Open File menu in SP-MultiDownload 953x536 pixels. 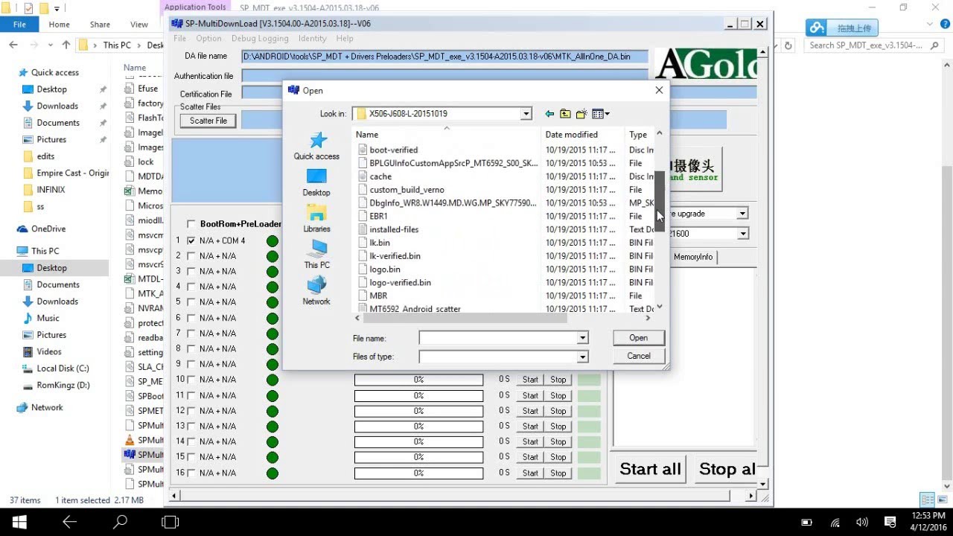point(180,39)
